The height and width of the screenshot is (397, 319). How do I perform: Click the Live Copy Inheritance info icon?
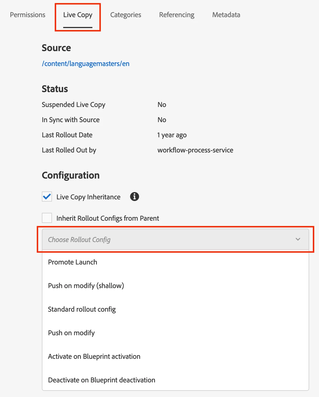pyautogui.click(x=135, y=197)
